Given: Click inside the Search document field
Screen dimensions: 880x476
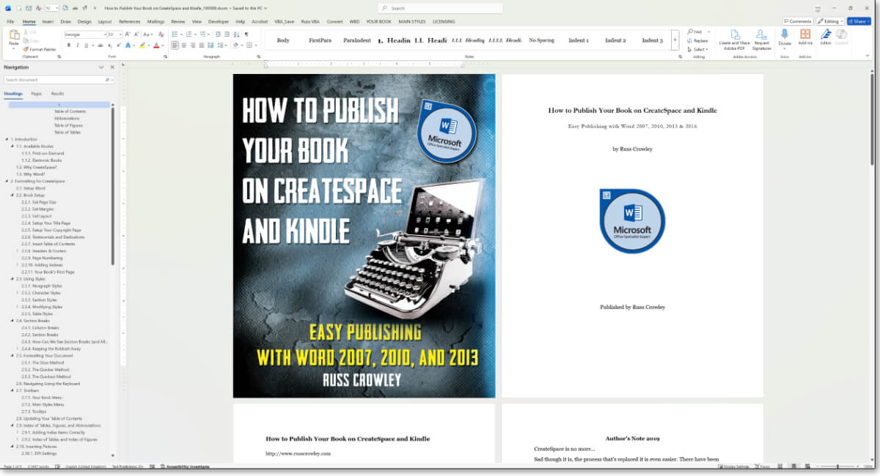Looking at the screenshot, I should click(44, 79).
